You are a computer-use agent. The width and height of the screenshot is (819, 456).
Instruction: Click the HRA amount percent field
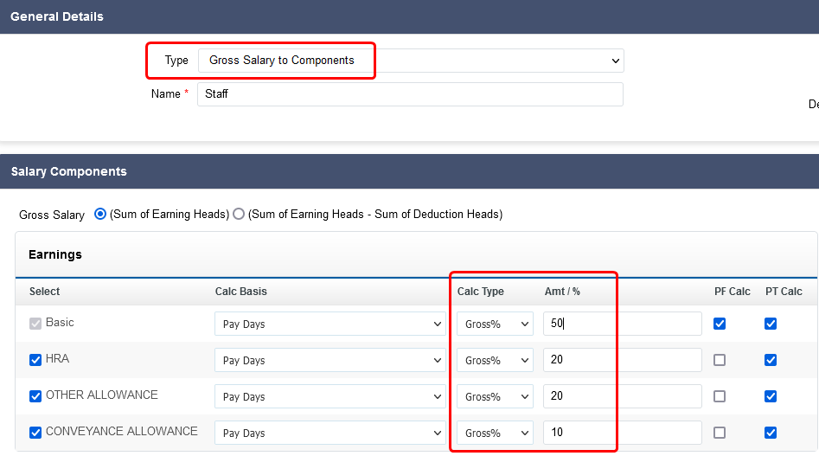[x=623, y=360]
